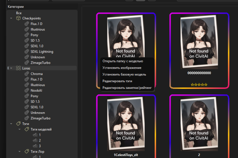Click the Checkpoints cube icon
Image resolution: width=238 pixels, height=158 pixels.
click(18, 18)
